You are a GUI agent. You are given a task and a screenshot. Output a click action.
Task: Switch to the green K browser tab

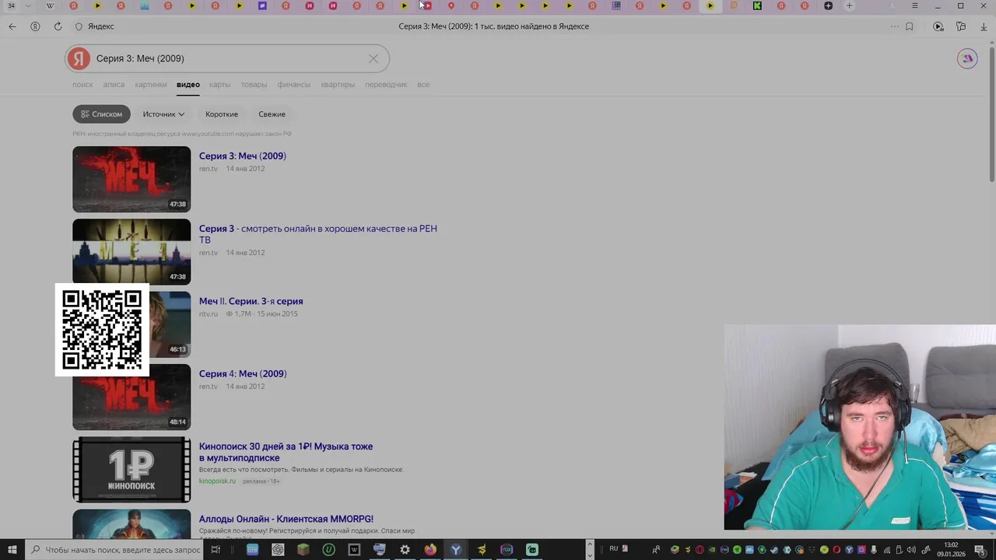[757, 5]
